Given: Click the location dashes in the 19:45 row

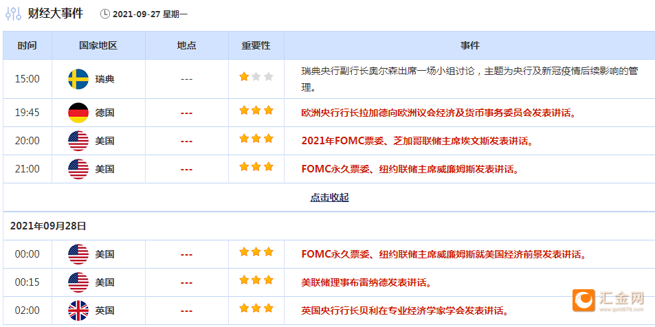Looking at the screenshot, I should point(186,113).
